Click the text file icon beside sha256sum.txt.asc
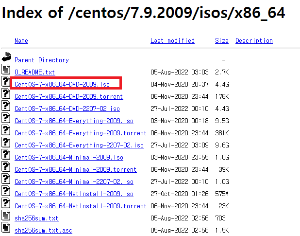The width and height of the screenshot is (300, 236). (6, 227)
